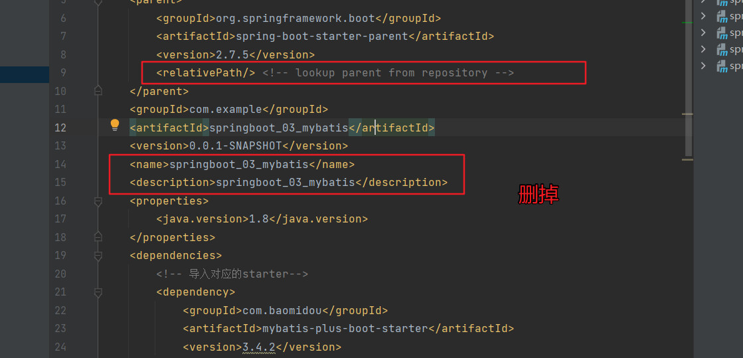Viewport: 743px width, 358px height.
Task: Click artifactId springboot_03_mybatis line
Action: point(282,128)
